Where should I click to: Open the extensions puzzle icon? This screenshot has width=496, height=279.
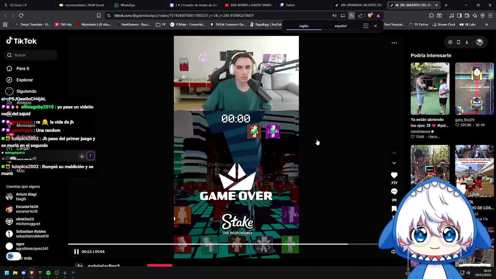click(431, 15)
